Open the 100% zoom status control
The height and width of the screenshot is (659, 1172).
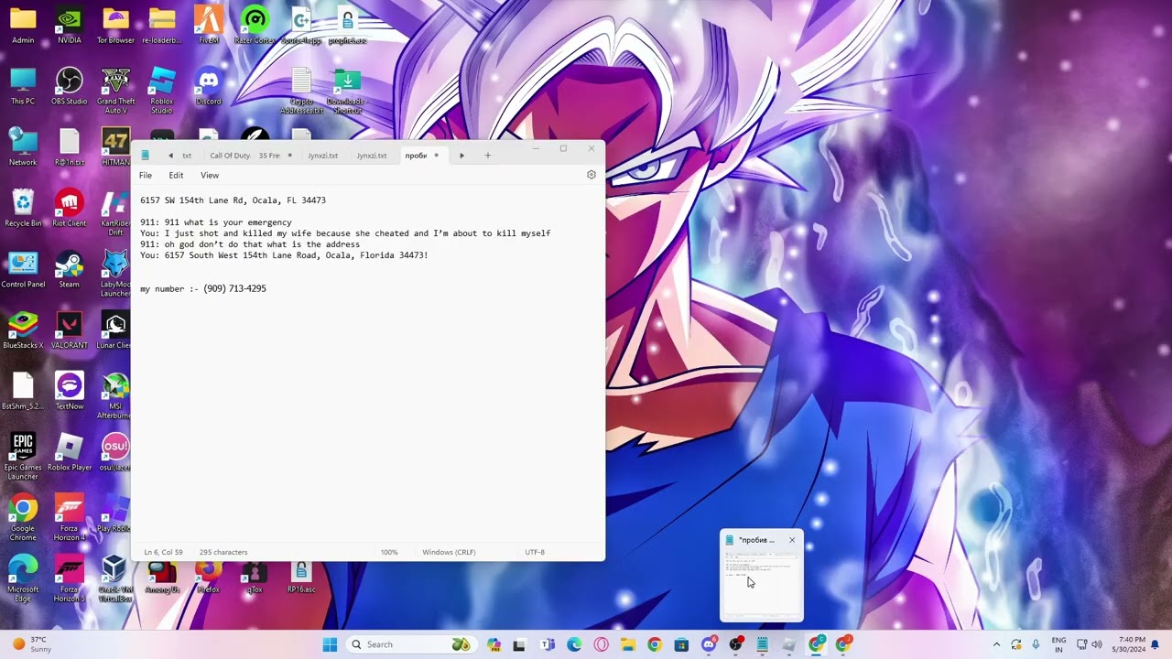click(x=389, y=552)
